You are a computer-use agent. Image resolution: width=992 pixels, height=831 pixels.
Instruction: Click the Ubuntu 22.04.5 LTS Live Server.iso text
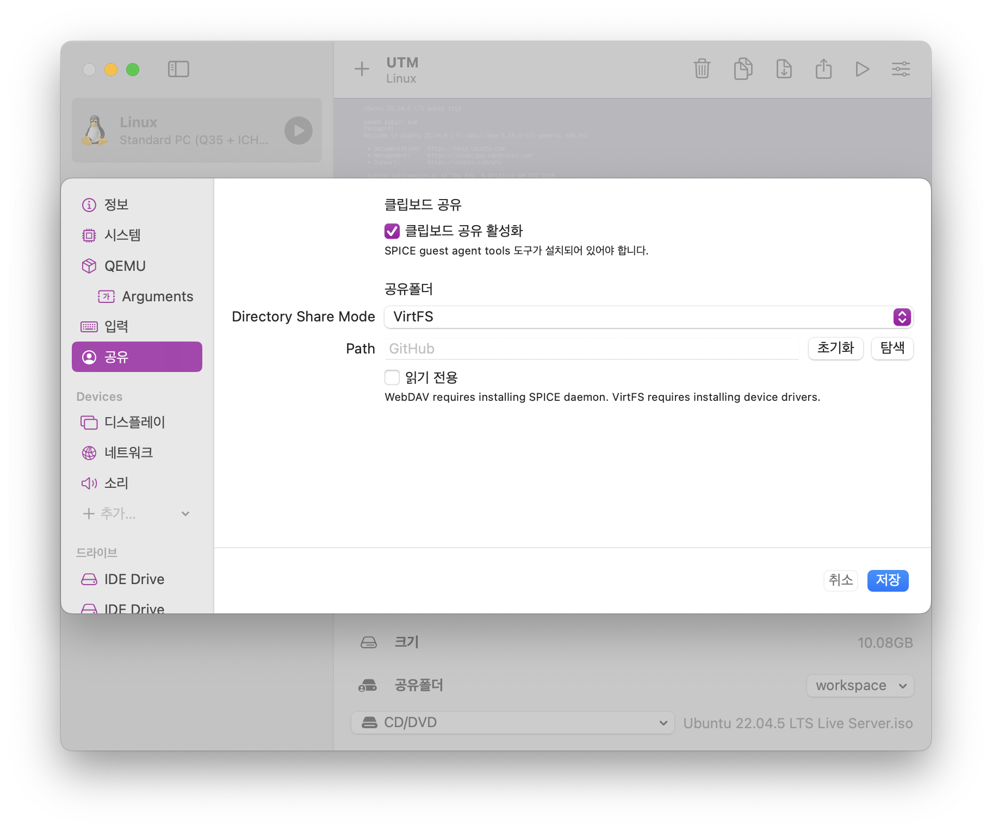798,723
